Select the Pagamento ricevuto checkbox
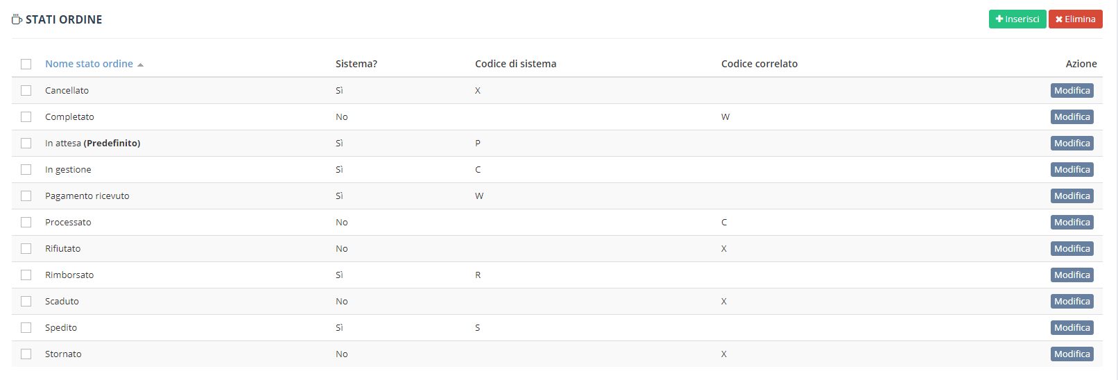This screenshot has width=1118, height=380. click(x=26, y=196)
